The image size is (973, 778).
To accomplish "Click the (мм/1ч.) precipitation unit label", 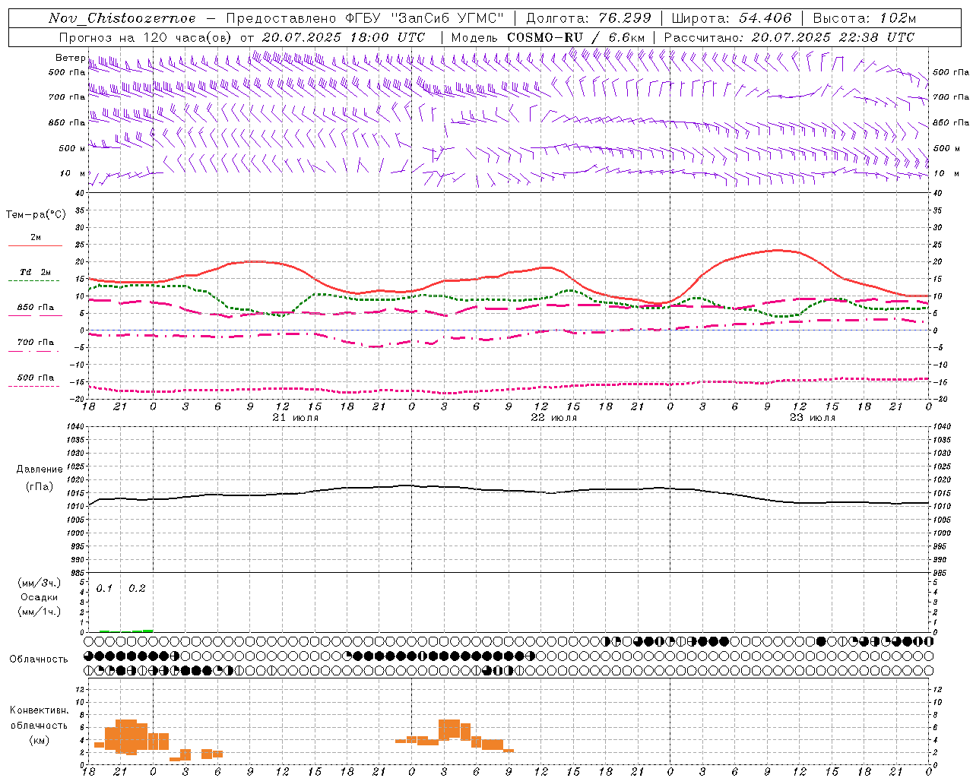I will pos(40,612).
